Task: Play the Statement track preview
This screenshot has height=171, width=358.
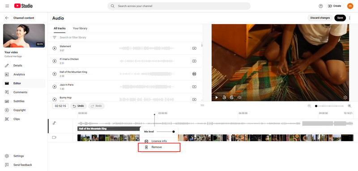Action: click(x=54, y=48)
